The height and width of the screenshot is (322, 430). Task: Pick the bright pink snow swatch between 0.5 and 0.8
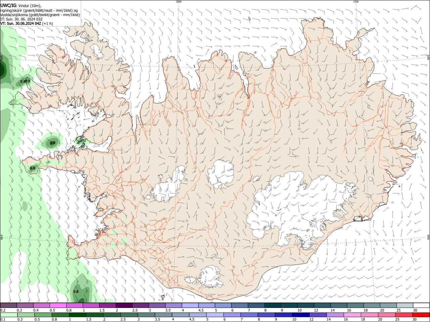pyautogui.click(x=58, y=305)
